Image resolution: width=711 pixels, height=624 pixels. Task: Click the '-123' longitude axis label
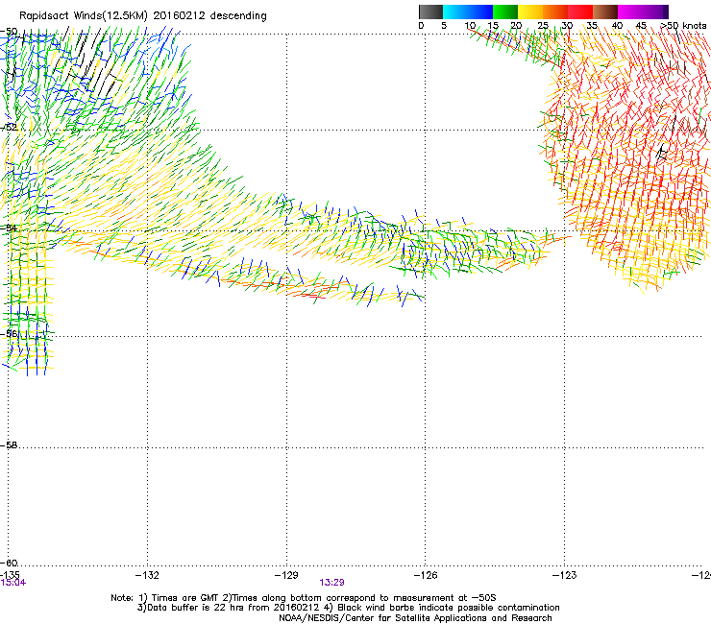tap(565, 575)
